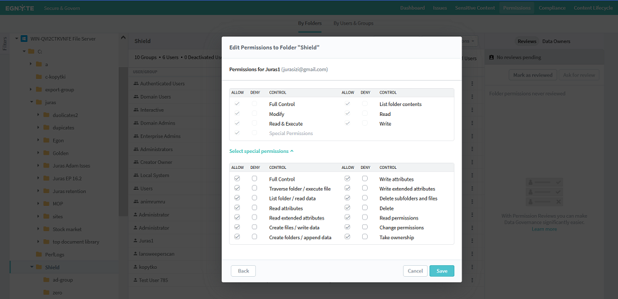Select the top document library folder

tap(76, 242)
